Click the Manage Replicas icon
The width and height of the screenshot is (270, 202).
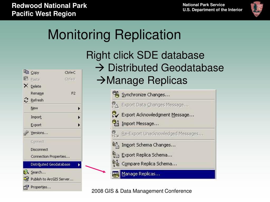(x=115, y=174)
